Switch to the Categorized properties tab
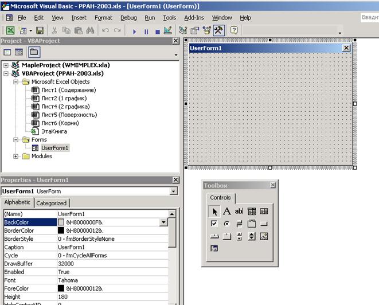379x305 pixels. coord(52,204)
